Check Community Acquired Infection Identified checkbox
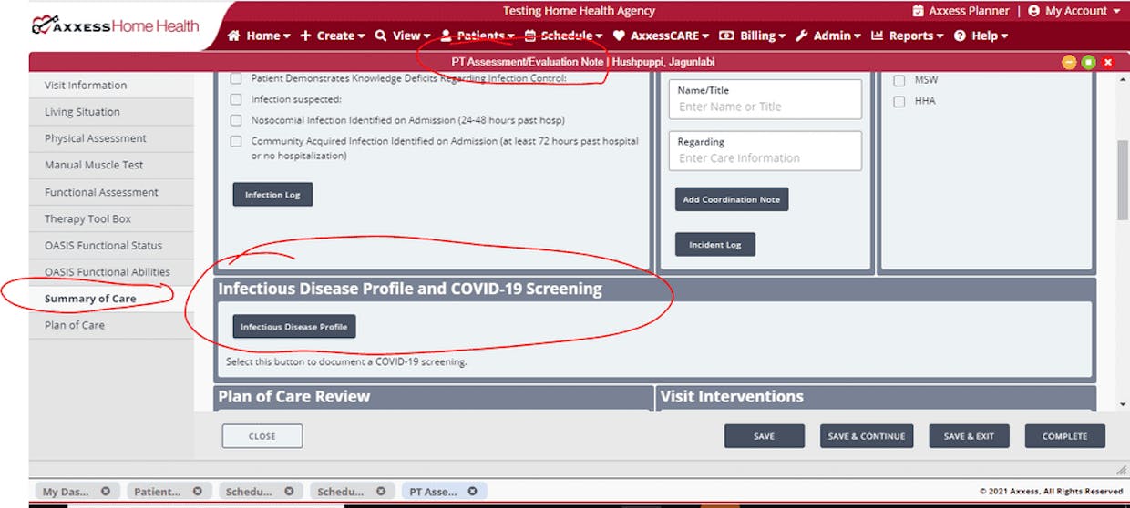The height and width of the screenshot is (508, 1130). [236, 141]
